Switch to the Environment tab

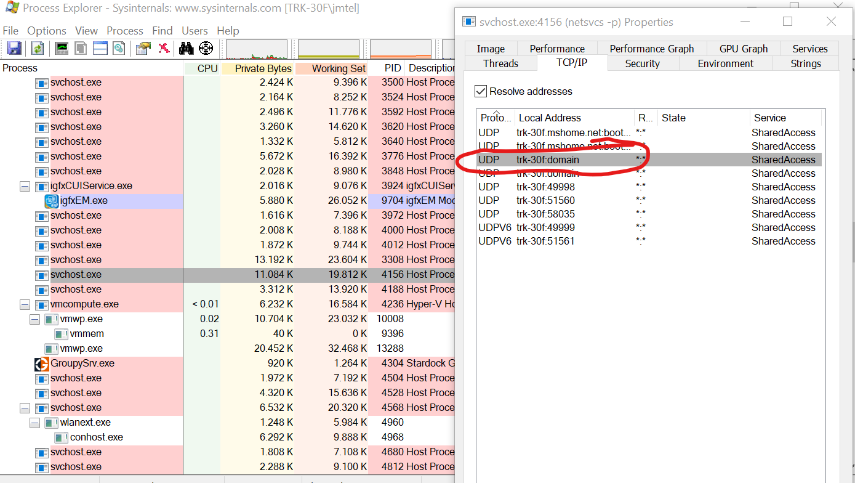(x=726, y=63)
